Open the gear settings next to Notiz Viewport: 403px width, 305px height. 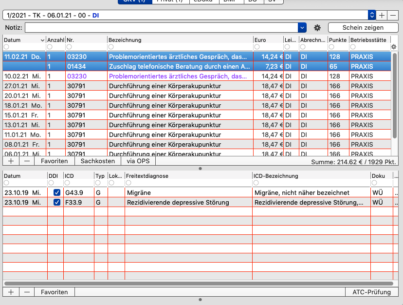click(317, 28)
